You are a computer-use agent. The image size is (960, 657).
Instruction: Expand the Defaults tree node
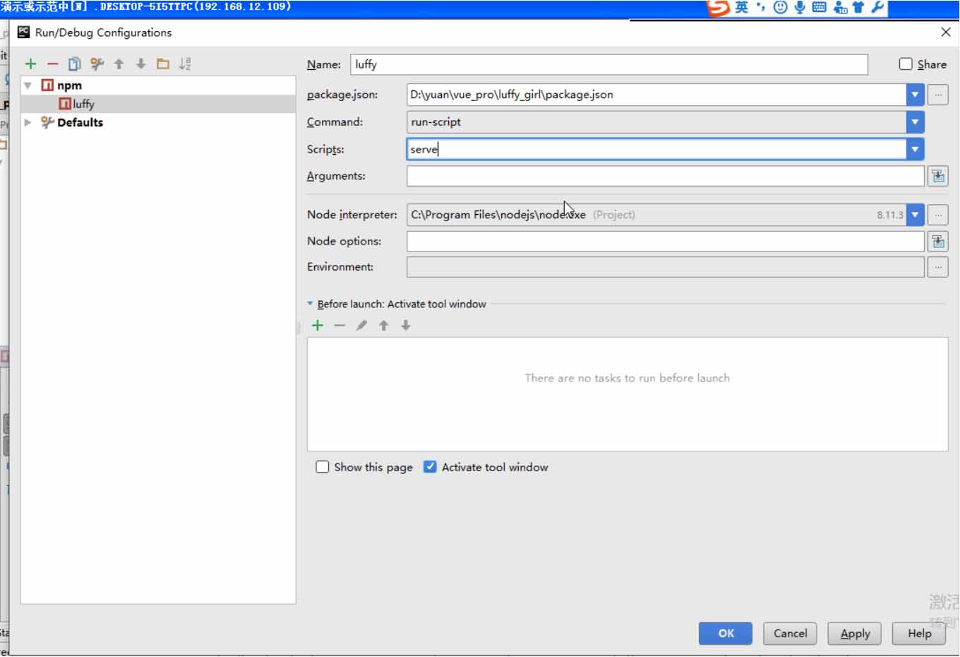tap(28, 122)
